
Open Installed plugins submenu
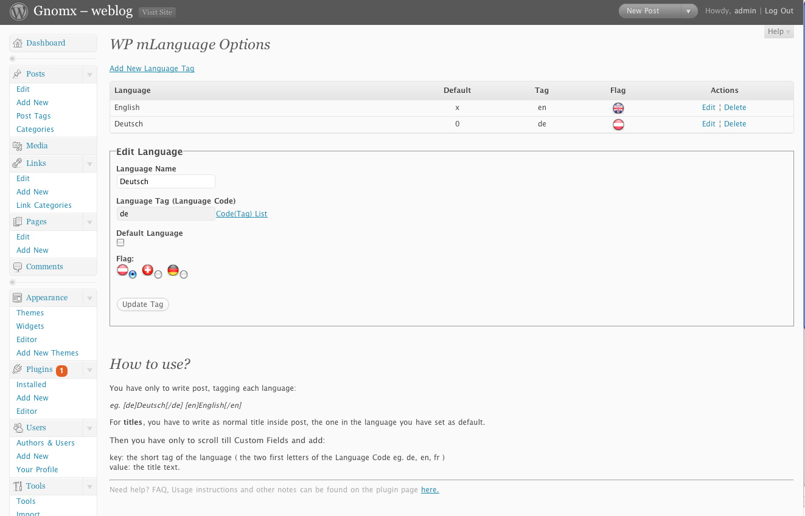point(32,385)
